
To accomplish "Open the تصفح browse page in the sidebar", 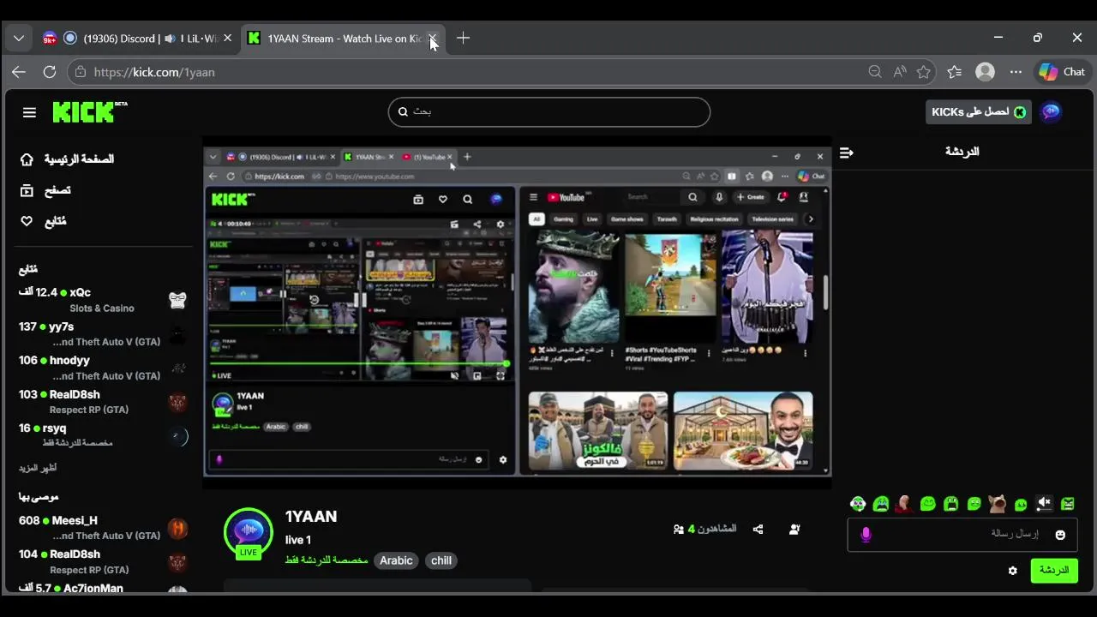I will 45,190.
